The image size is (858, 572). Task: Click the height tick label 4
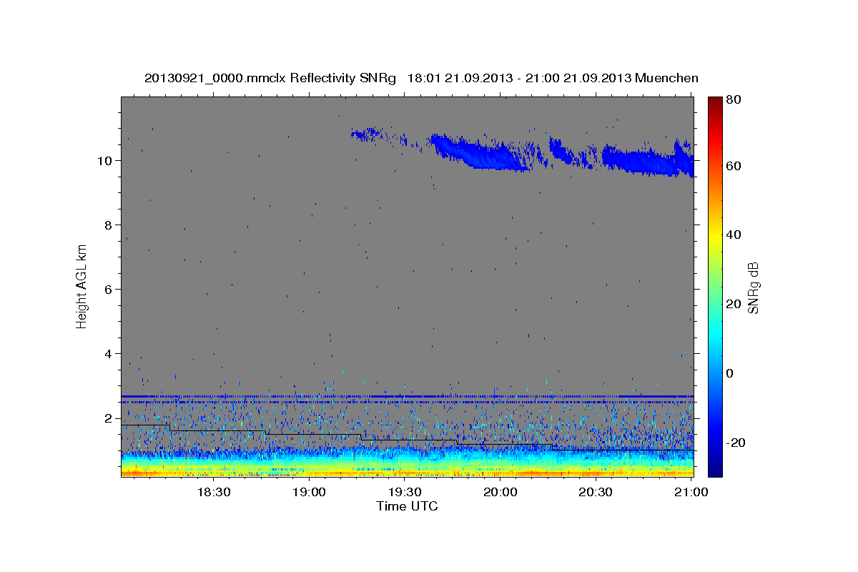click(109, 353)
